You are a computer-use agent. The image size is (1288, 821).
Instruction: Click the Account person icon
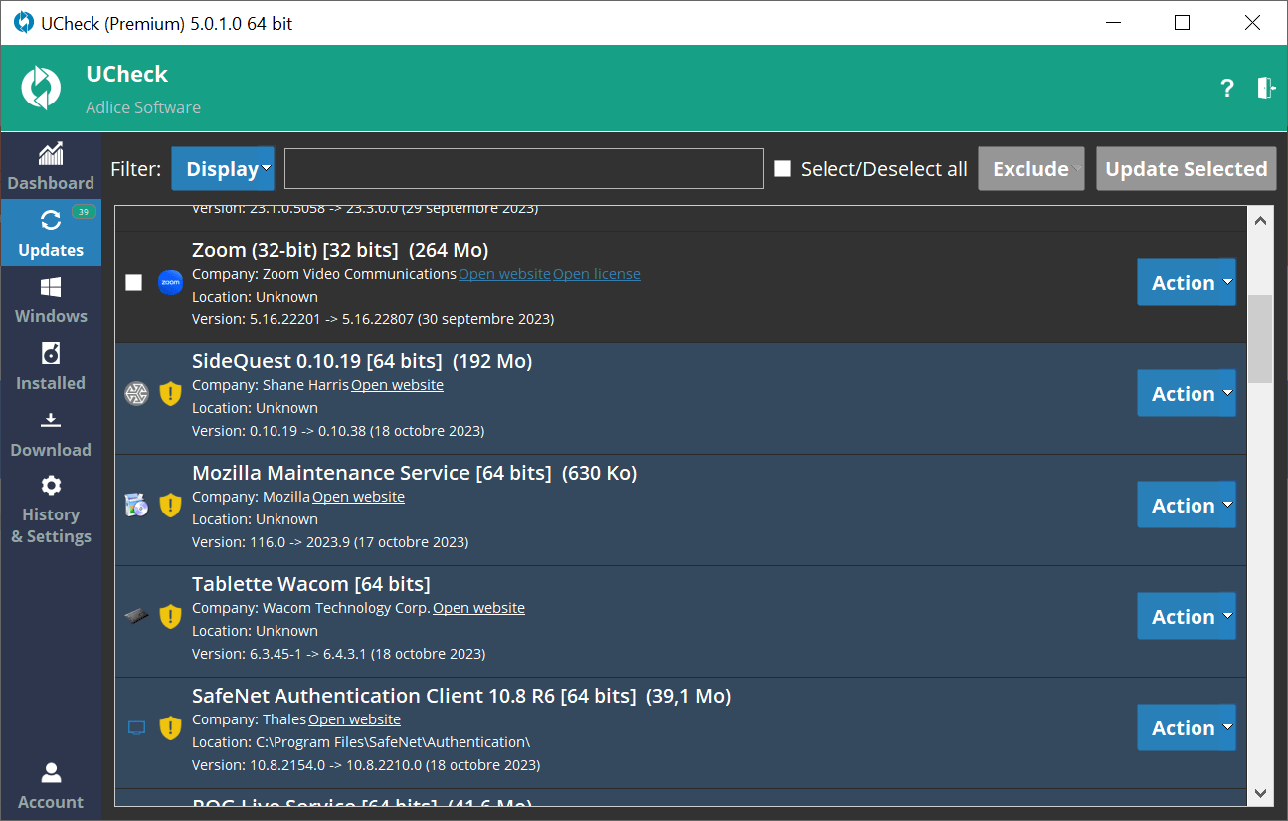[51, 772]
